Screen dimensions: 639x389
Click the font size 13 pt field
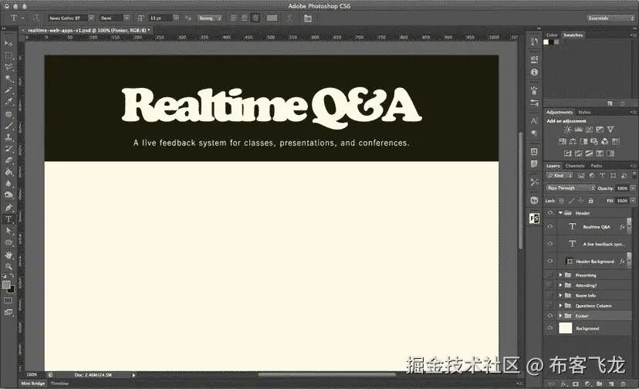tap(161, 18)
